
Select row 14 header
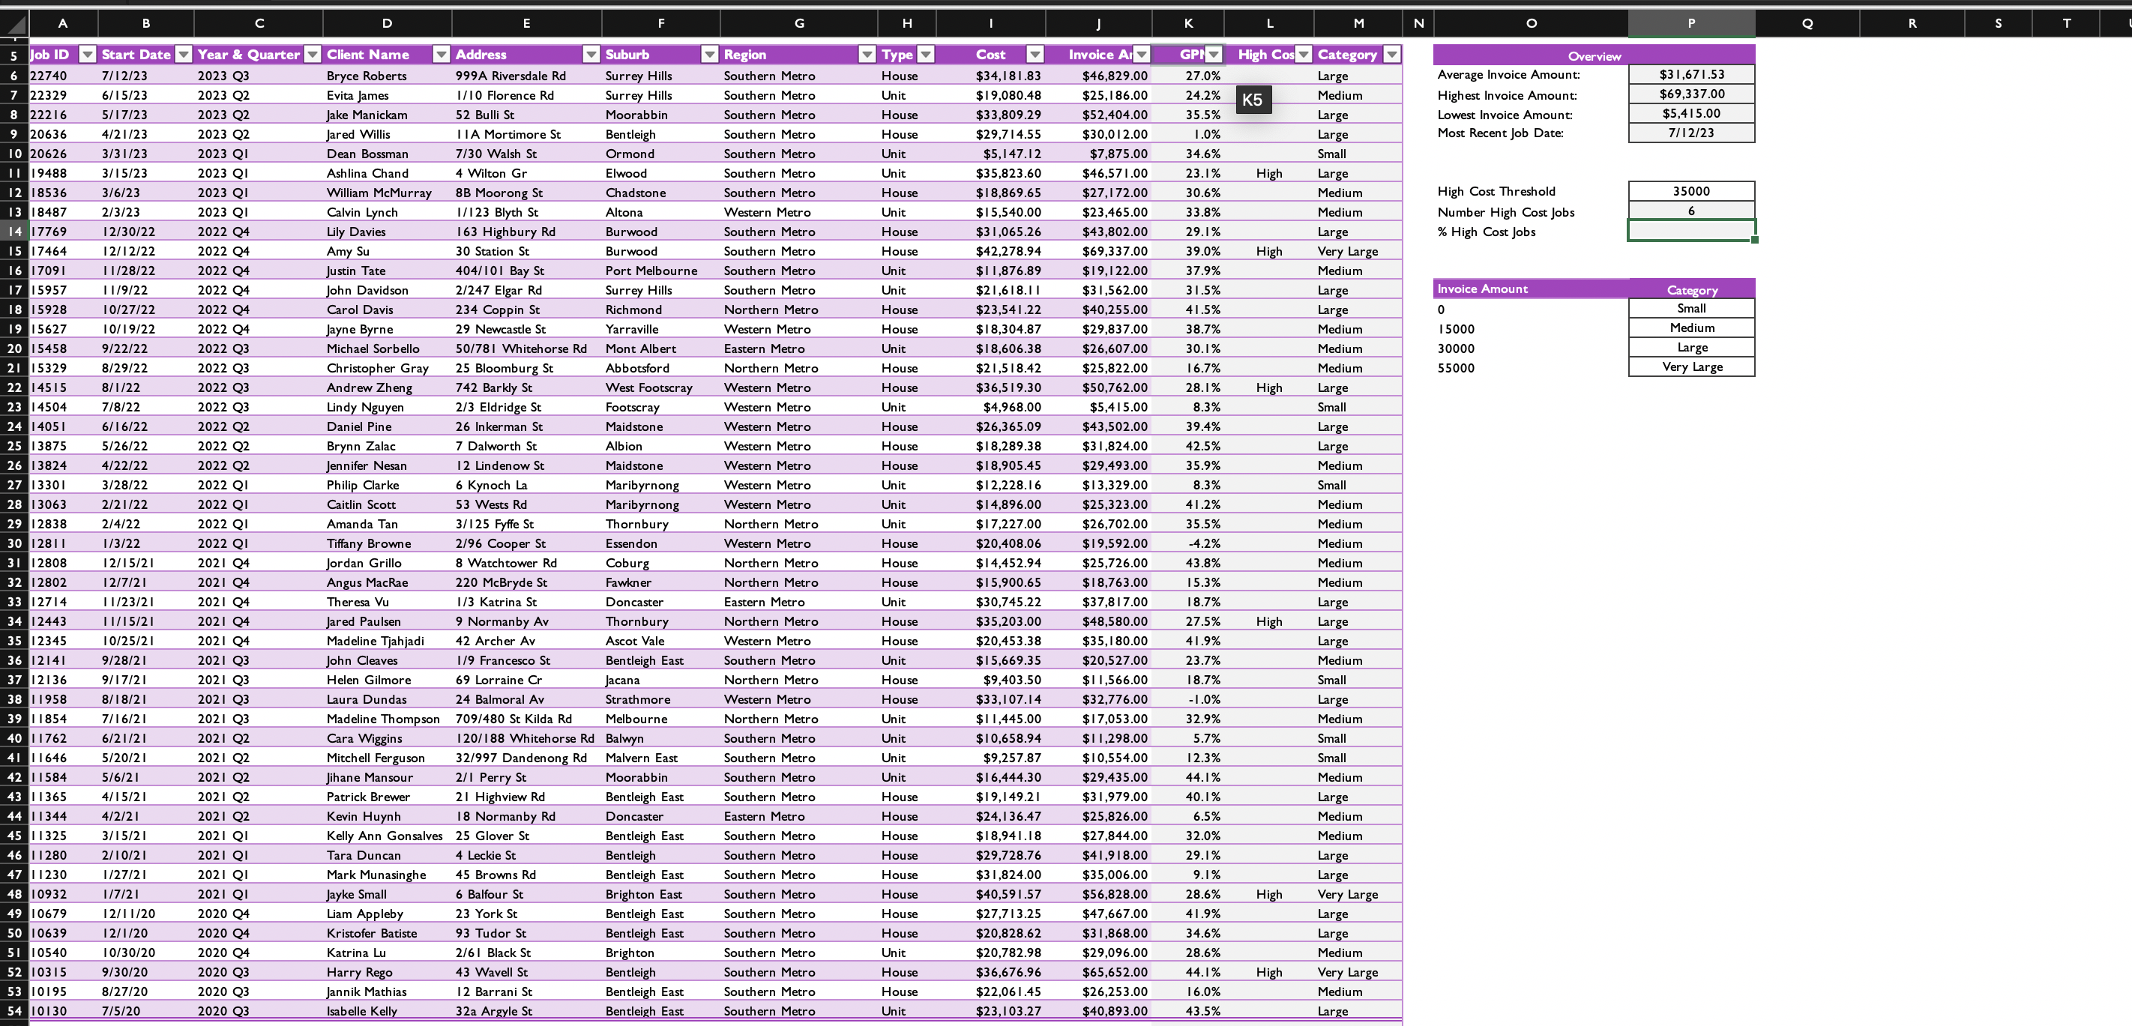14,232
